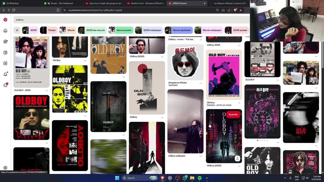This screenshot has width=324, height=182.
Task: Open more options beside the Old Boy caption pin
Action: [x=85, y=60]
